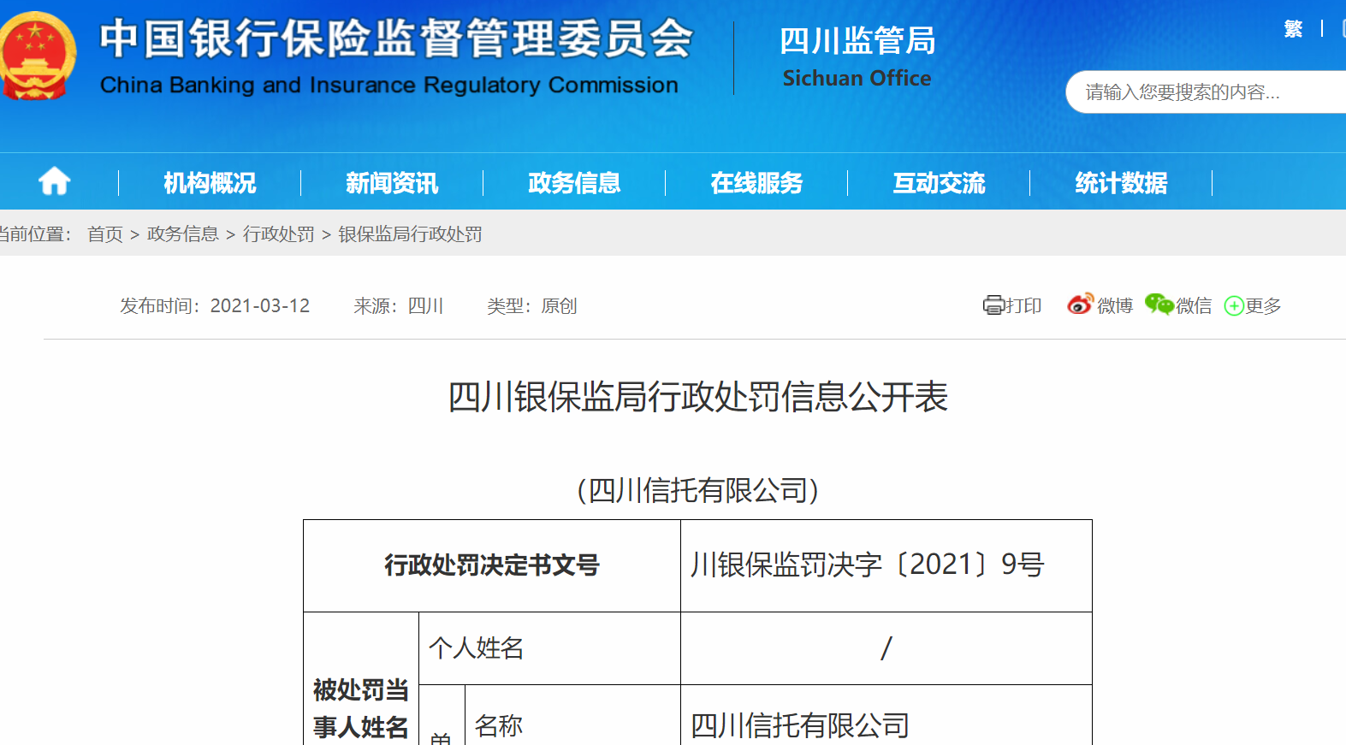This screenshot has width=1346, height=745.
Task: Click the Sichuan Office subtitle
Action: [x=857, y=78]
